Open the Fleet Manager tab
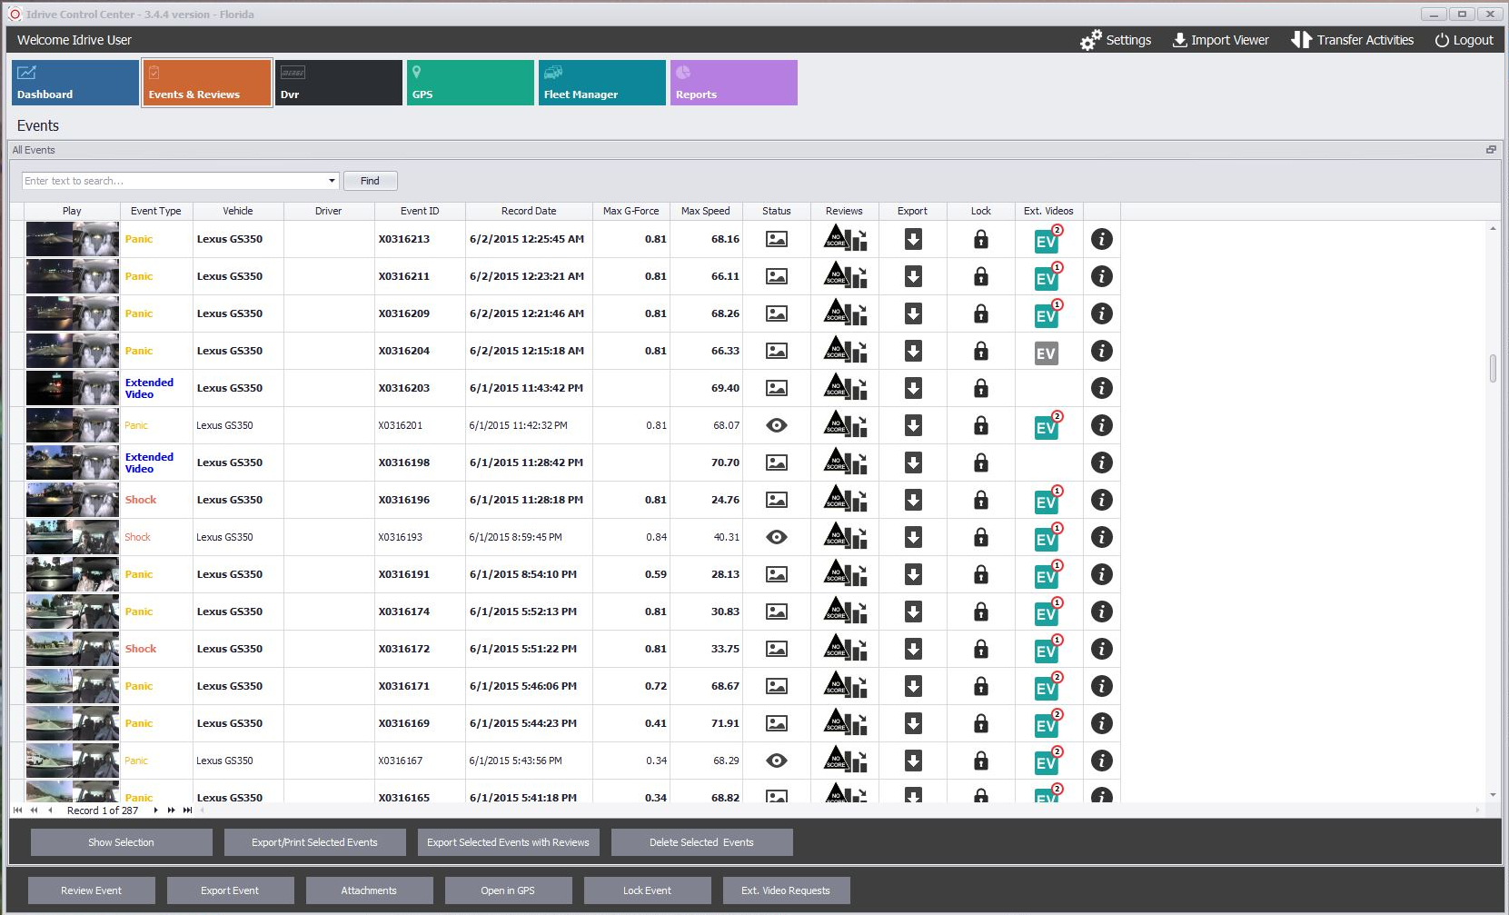1509x915 pixels. coord(602,83)
